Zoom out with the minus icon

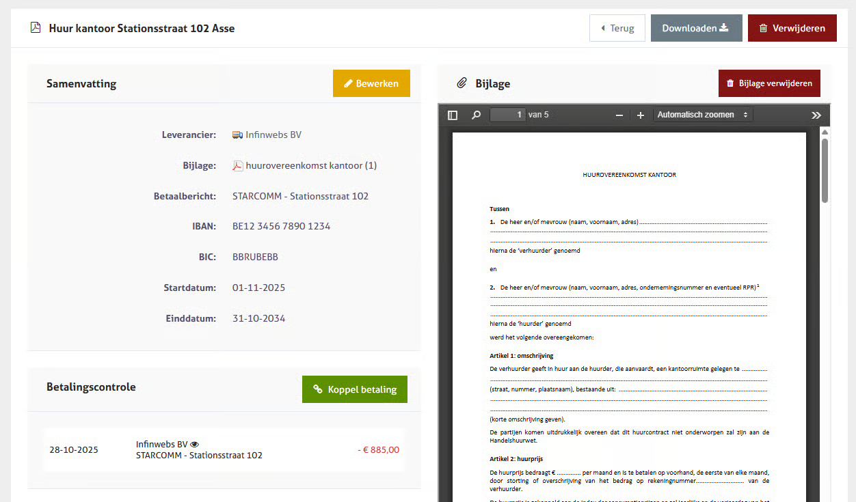point(619,115)
